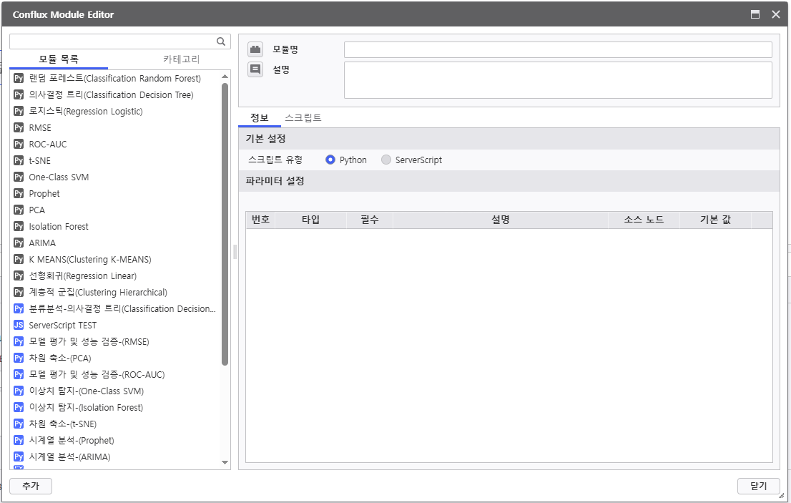Click the 모듈명 input field
This screenshot has width=791, height=503.
click(557, 49)
